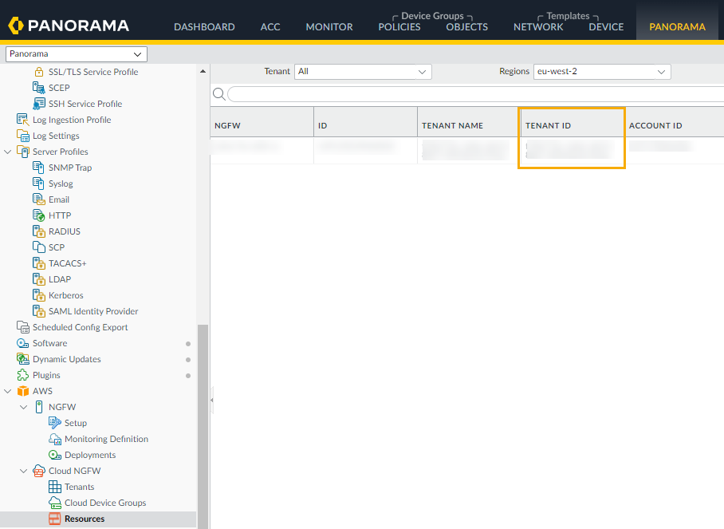Viewport: 724px width, 529px height.
Task: Switch to the MONITOR tab
Action: 329,26
